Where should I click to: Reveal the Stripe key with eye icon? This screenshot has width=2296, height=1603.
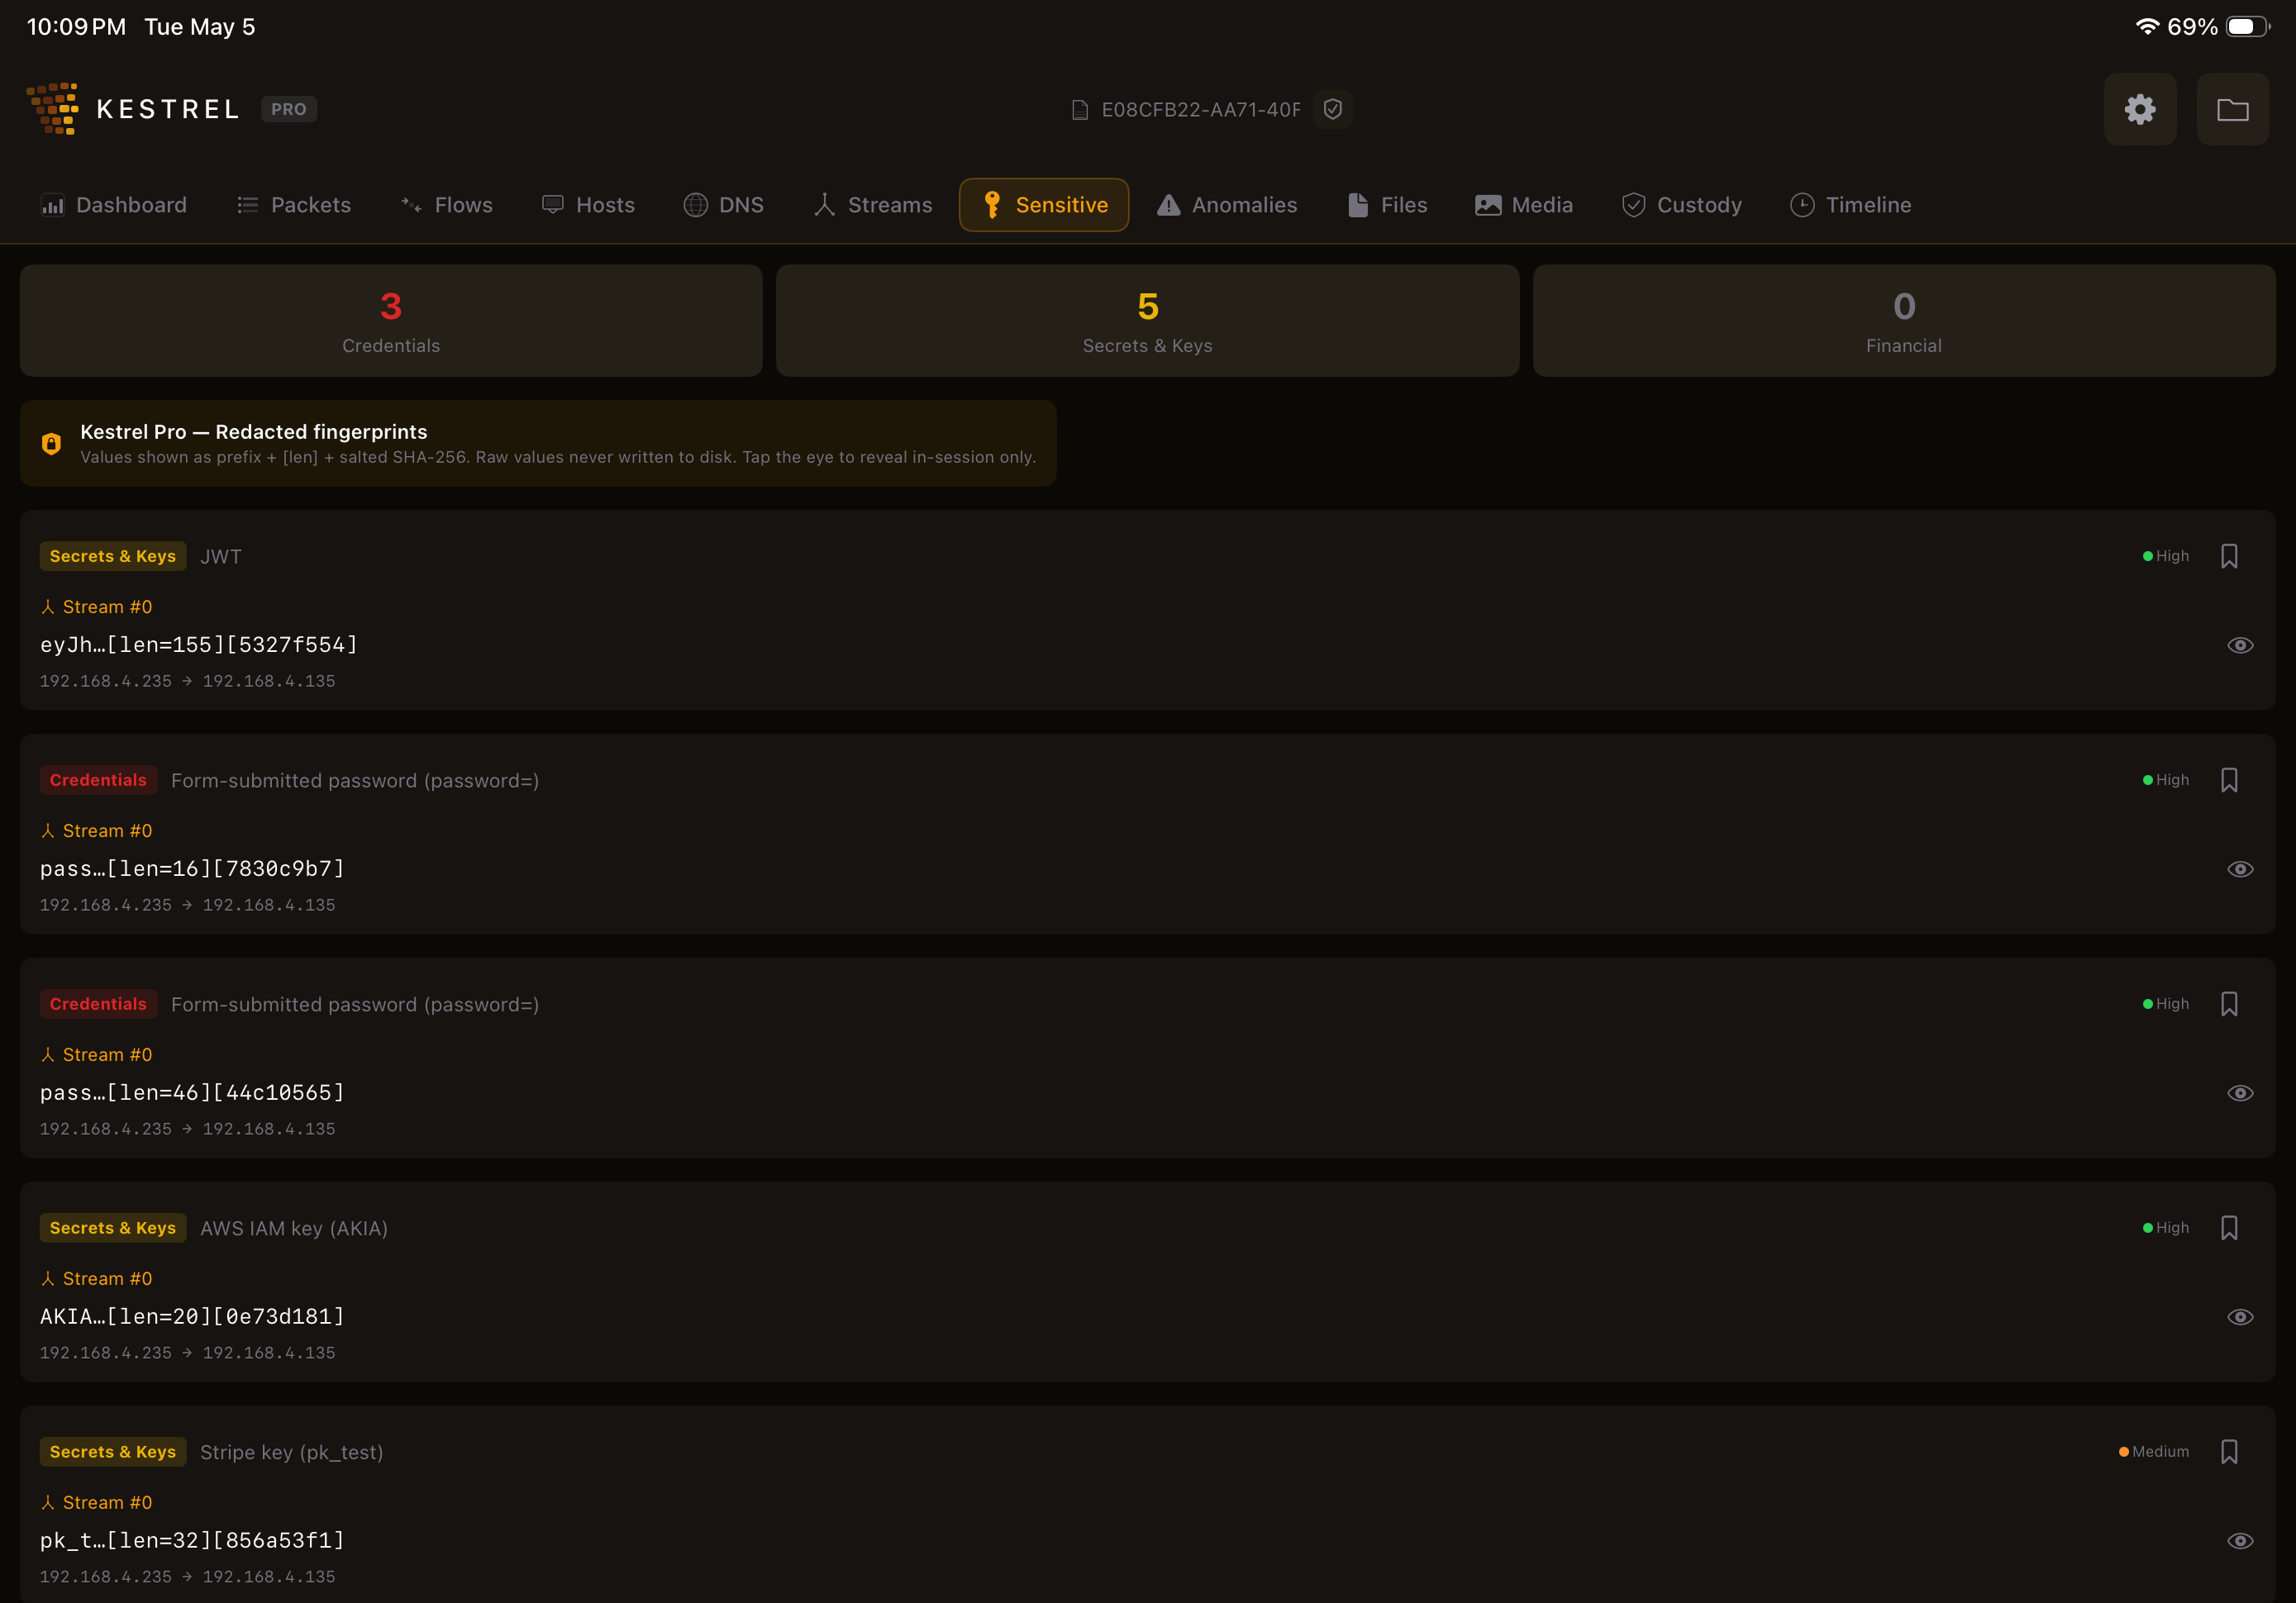[x=2240, y=1541]
